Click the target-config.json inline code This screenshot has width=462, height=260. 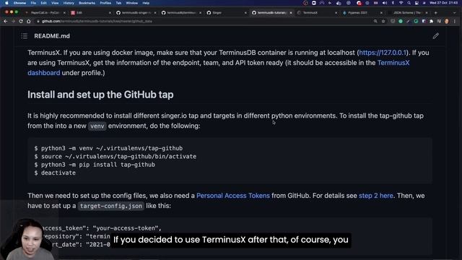click(110, 206)
